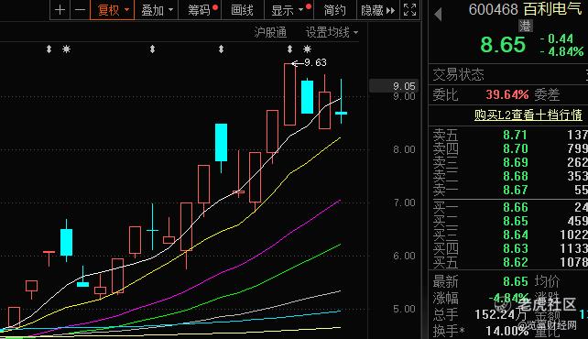
Task: Open the 复权 dropdown
Action: pos(112,10)
